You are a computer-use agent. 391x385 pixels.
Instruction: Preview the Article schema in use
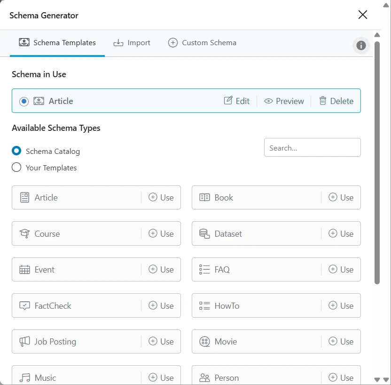coord(284,101)
